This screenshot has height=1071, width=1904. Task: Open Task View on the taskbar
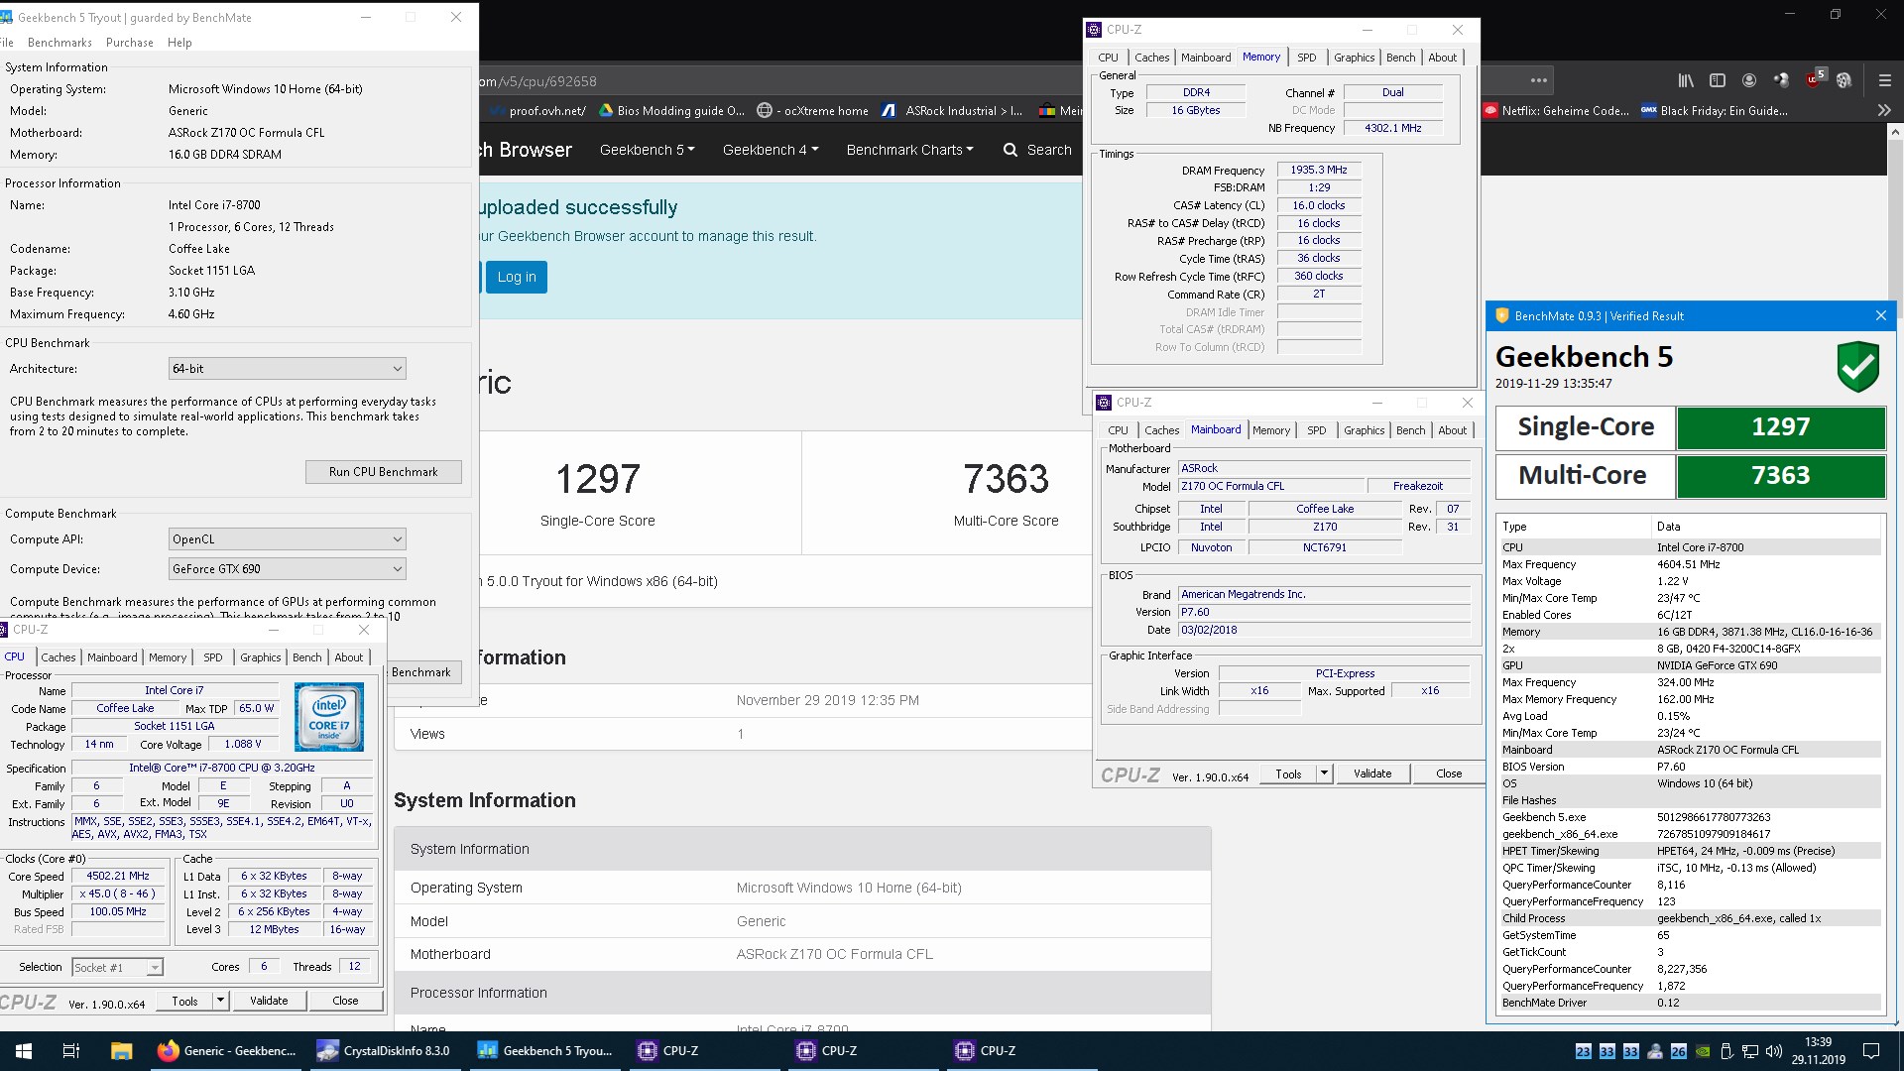[71, 1051]
